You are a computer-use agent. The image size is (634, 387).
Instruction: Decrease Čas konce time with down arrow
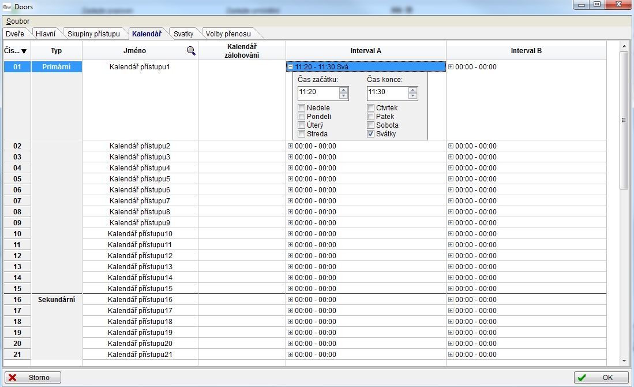413,96
